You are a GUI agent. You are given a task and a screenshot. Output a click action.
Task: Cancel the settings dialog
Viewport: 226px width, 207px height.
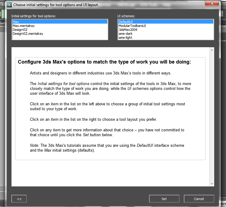point(199,199)
